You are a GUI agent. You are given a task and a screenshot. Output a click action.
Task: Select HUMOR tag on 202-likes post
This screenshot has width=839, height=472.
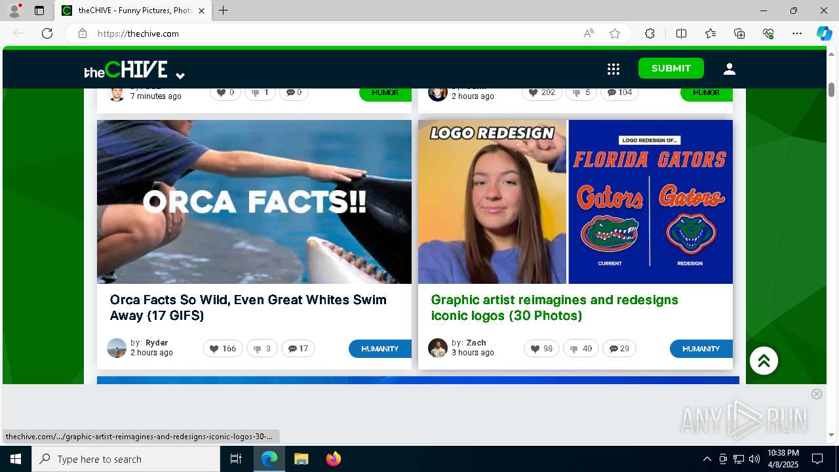click(x=707, y=94)
